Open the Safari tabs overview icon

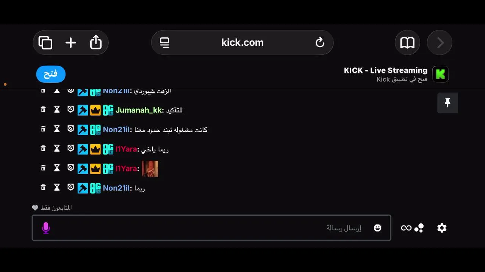(x=45, y=43)
